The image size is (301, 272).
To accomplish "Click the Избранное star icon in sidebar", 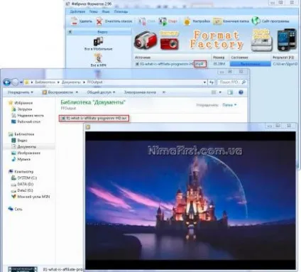I will point(11,103).
